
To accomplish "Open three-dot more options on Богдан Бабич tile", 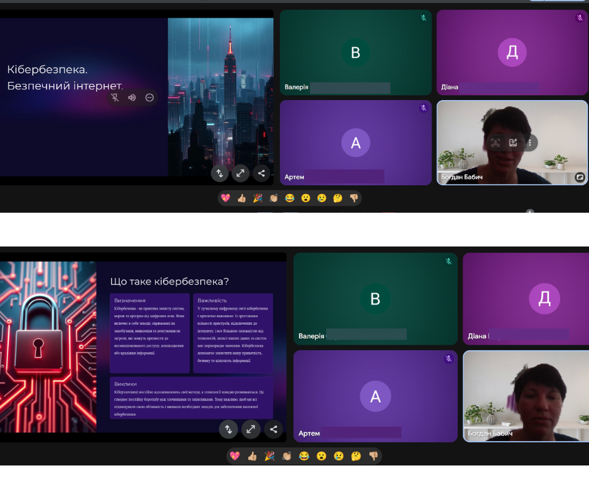I will (x=529, y=143).
